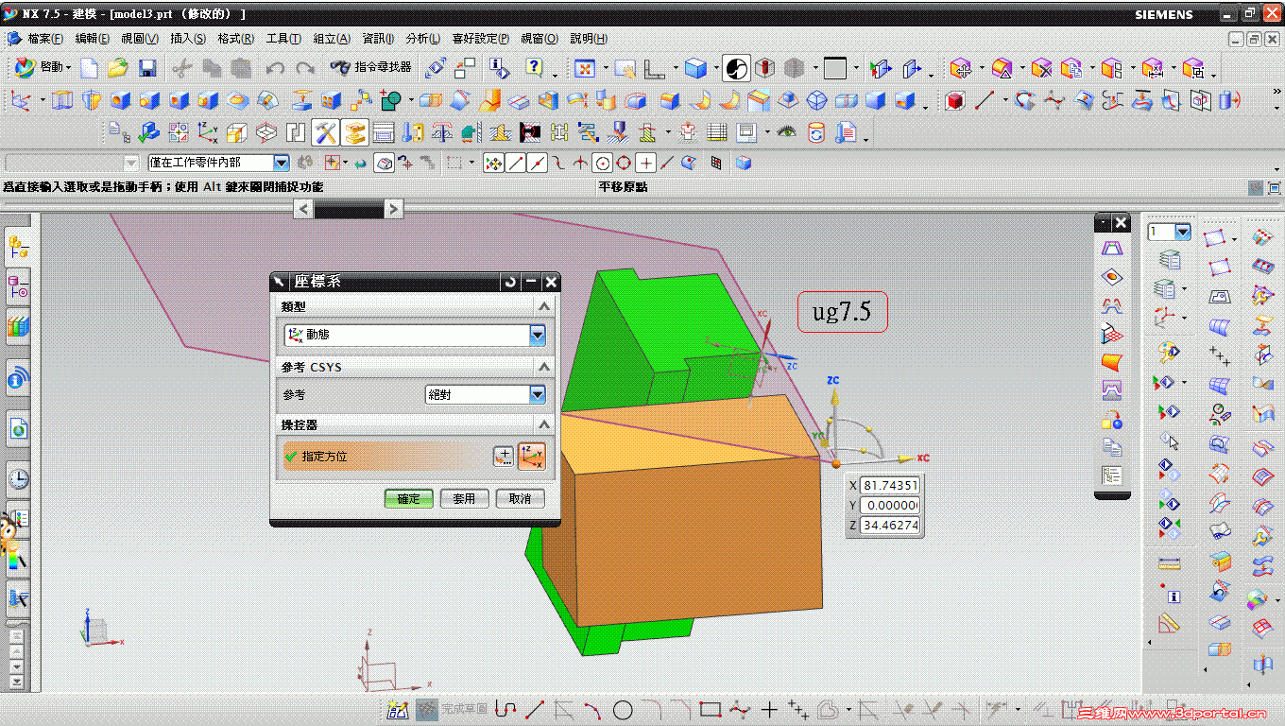Open the 編輯(E) menu

tap(93, 39)
